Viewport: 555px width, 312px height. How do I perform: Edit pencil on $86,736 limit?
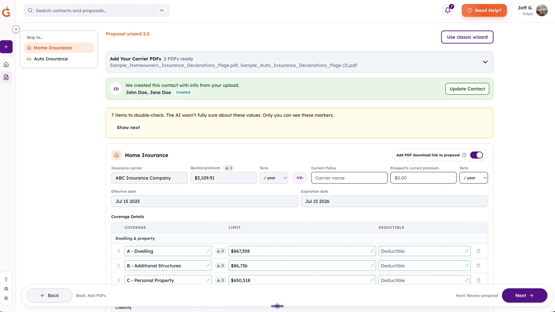tap(372, 265)
